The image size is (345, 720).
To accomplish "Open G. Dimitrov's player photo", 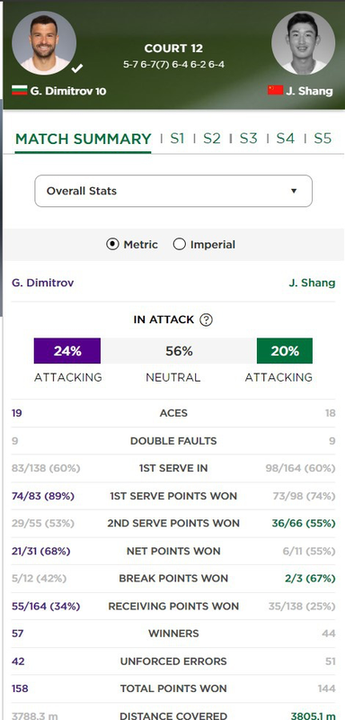I will click(x=44, y=42).
